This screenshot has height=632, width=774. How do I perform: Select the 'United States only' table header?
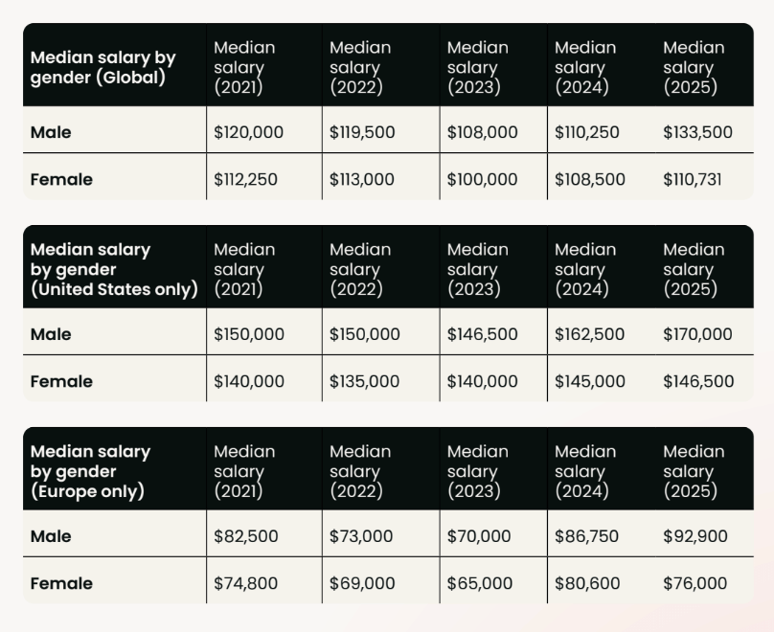click(x=114, y=269)
